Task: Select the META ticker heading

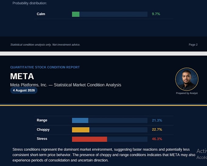Action: tap(22, 76)
